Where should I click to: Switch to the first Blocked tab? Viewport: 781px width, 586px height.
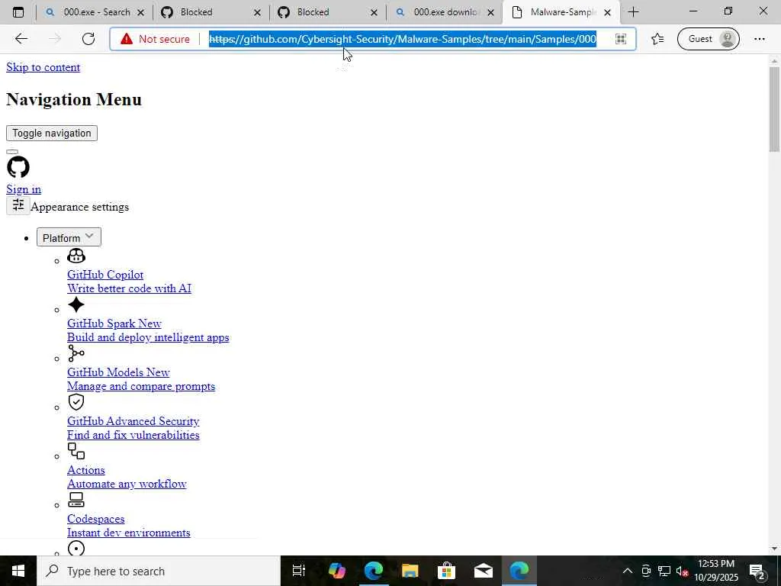click(209, 12)
